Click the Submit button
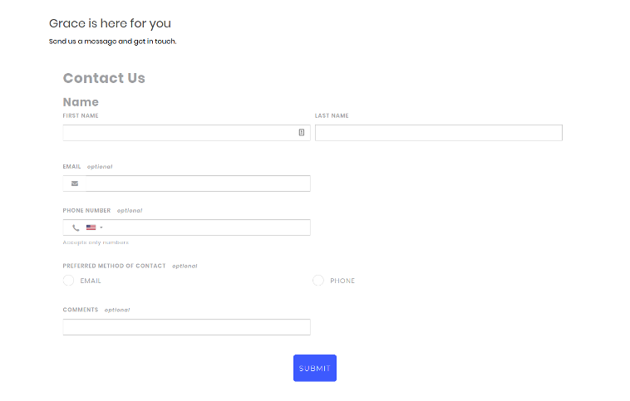This screenshot has width=630, height=401. (x=315, y=368)
